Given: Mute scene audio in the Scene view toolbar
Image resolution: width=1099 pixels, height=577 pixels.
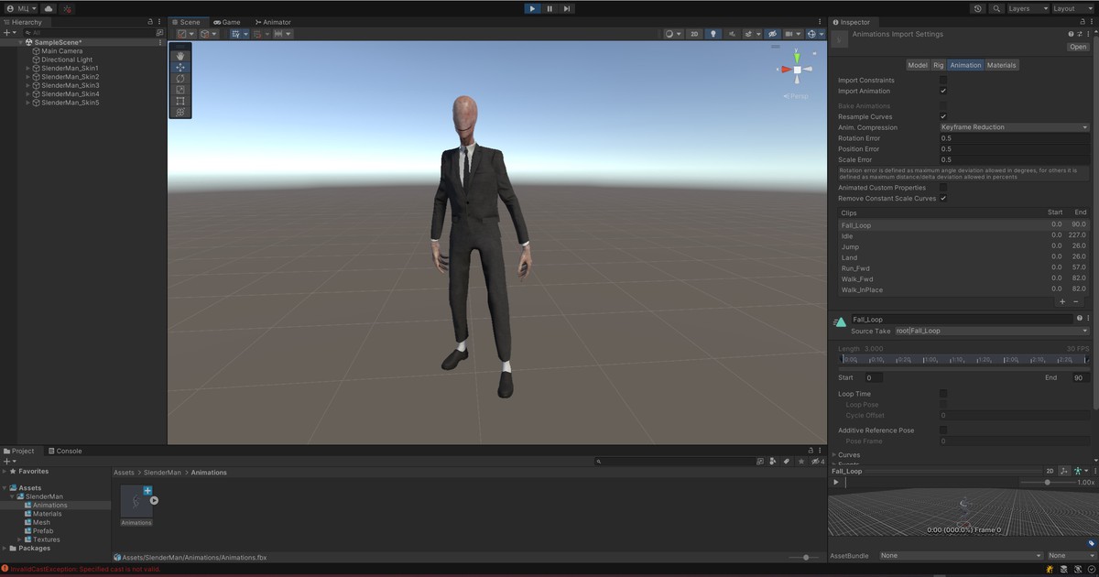Looking at the screenshot, I should click(x=733, y=34).
